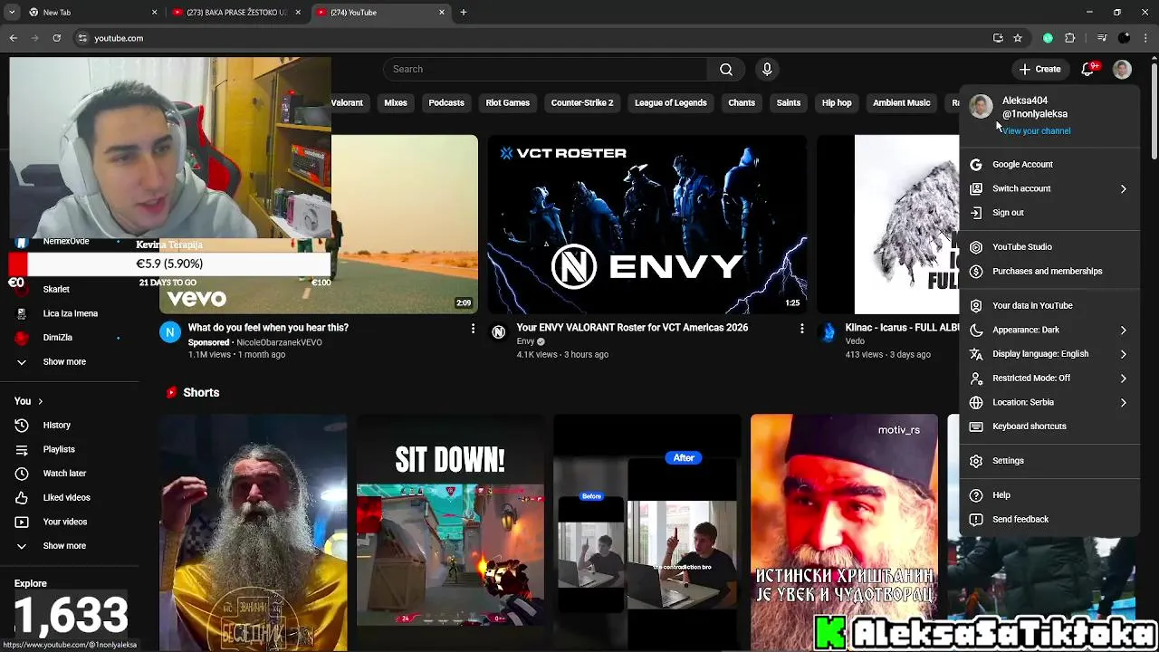
Task: Click the Your videos icon in sidebar
Action: [22, 522]
